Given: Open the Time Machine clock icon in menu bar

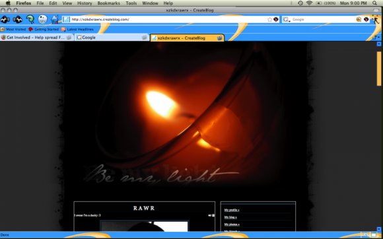Looking at the screenshot, I should (300, 3).
